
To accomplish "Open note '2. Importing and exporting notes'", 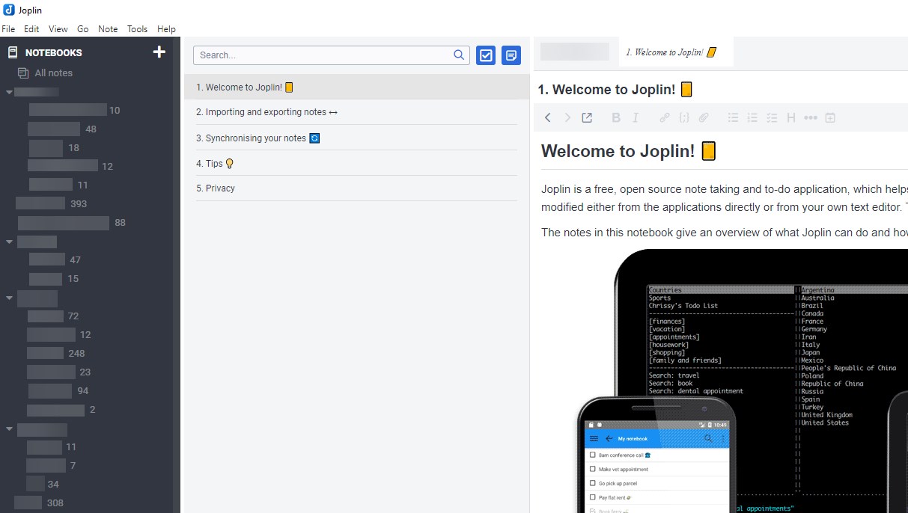I will tap(357, 112).
